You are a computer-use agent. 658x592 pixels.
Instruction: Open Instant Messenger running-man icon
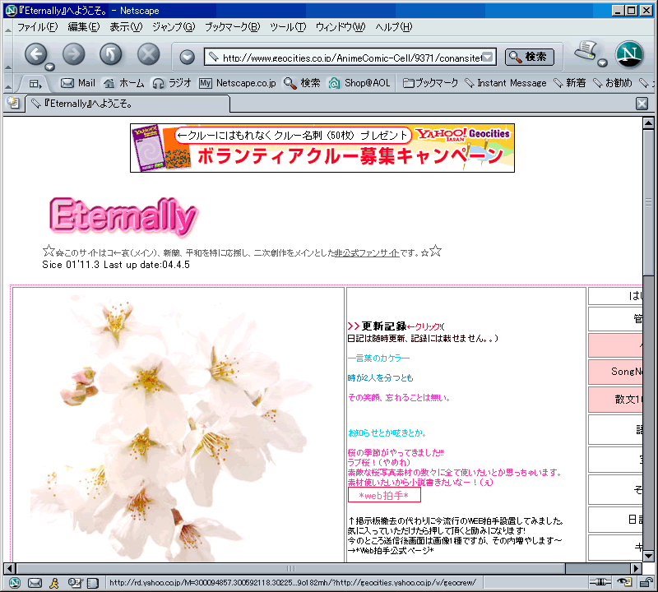click(54, 582)
